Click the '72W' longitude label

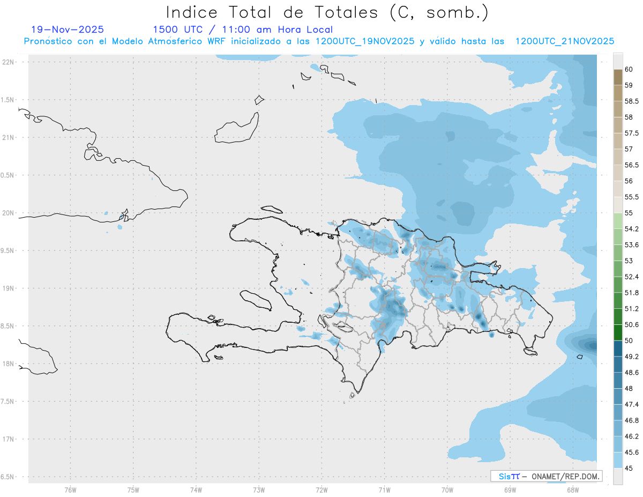pyautogui.click(x=322, y=489)
